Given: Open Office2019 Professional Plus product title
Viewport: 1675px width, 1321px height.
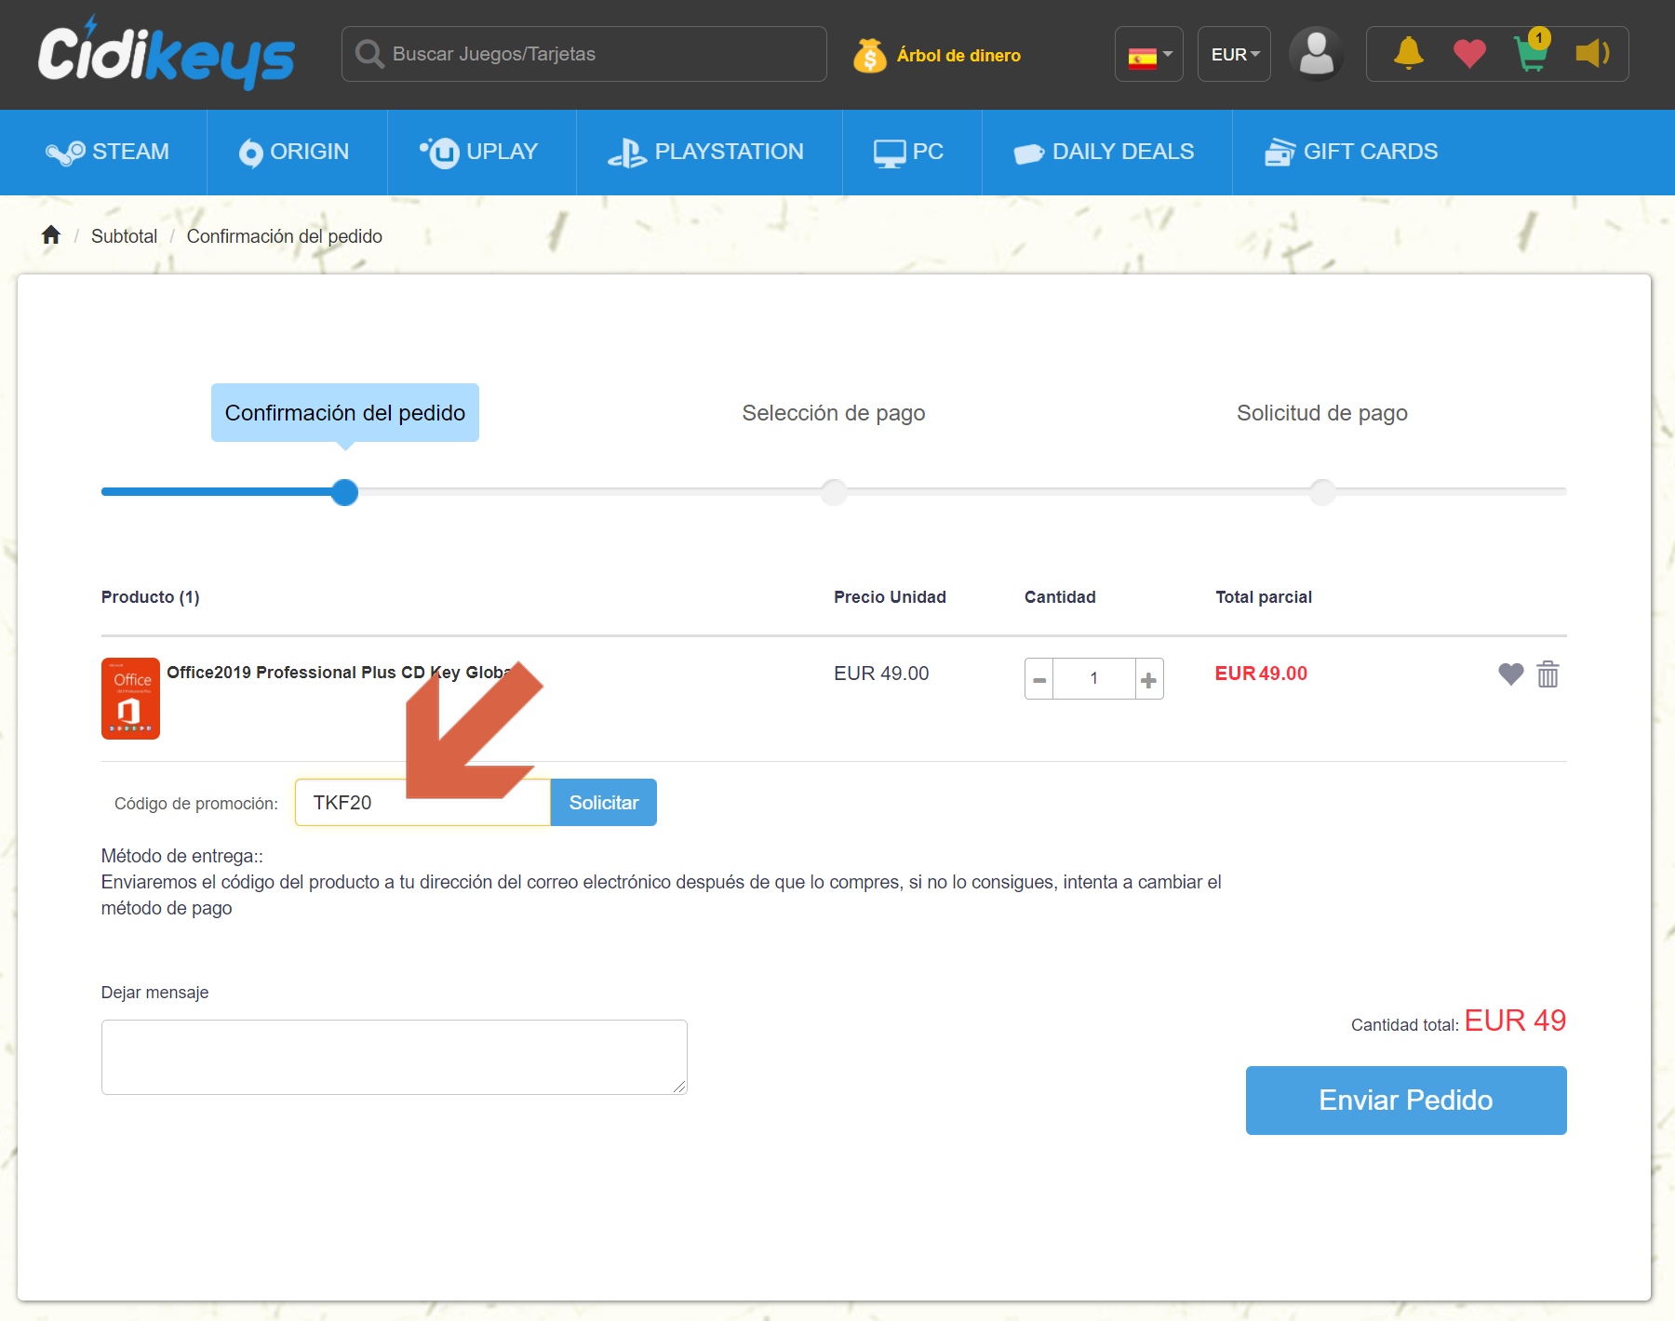Looking at the screenshot, I should point(339,673).
